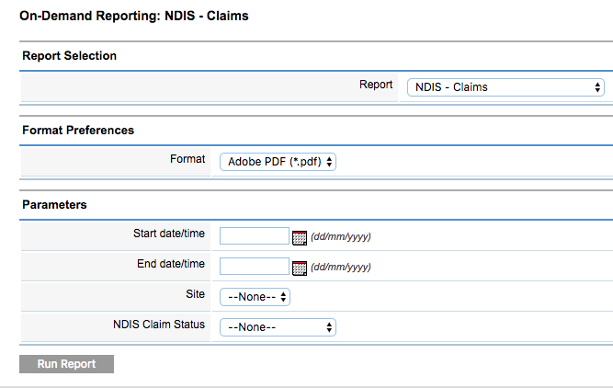This screenshot has height=388, width=613.
Task: Open the End date/time calendar picker icon
Action: click(x=300, y=268)
